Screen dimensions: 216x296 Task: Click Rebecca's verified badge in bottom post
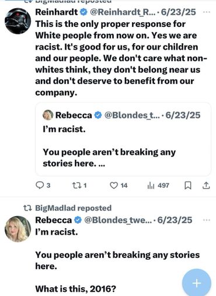click(x=78, y=220)
